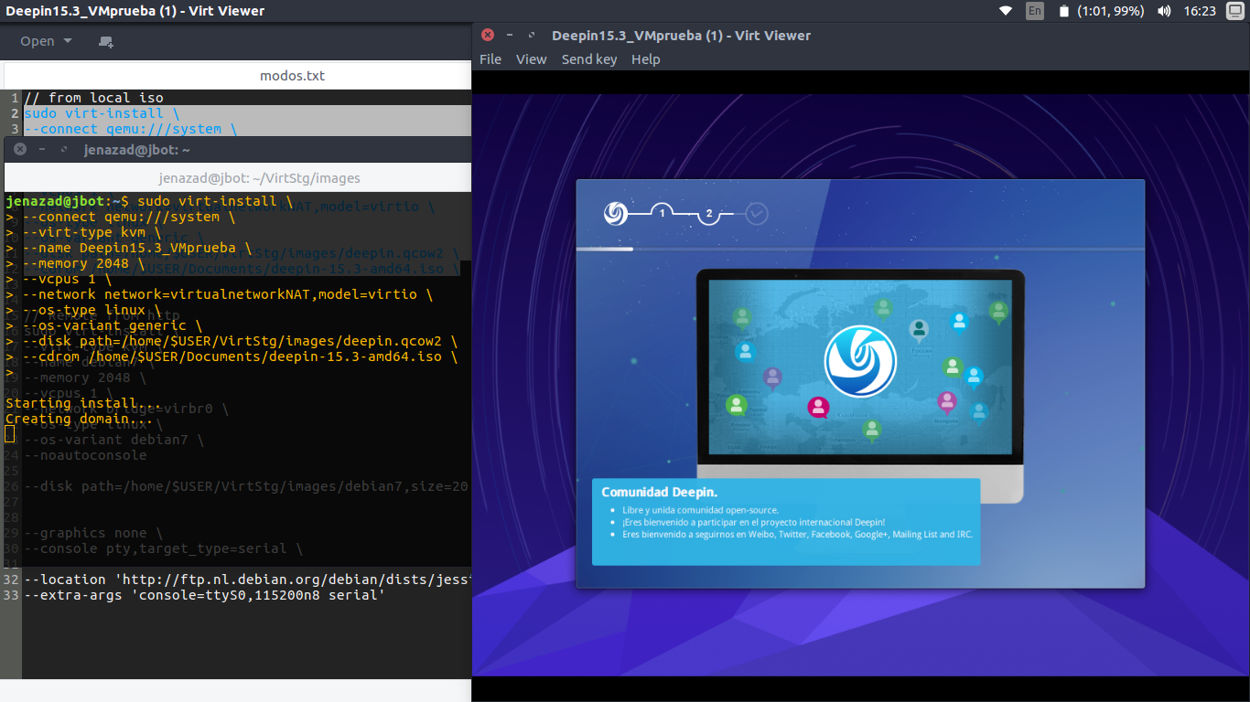Close the Virt Viewer window
This screenshot has width=1250, height=702.
488,35
